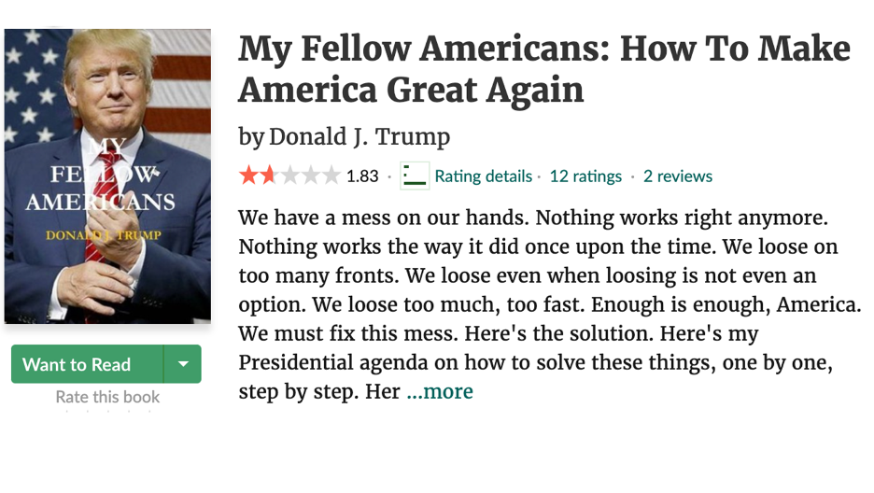874x493 pixels.
Task: Click the rating details bar chart icon
Action: 415,176
